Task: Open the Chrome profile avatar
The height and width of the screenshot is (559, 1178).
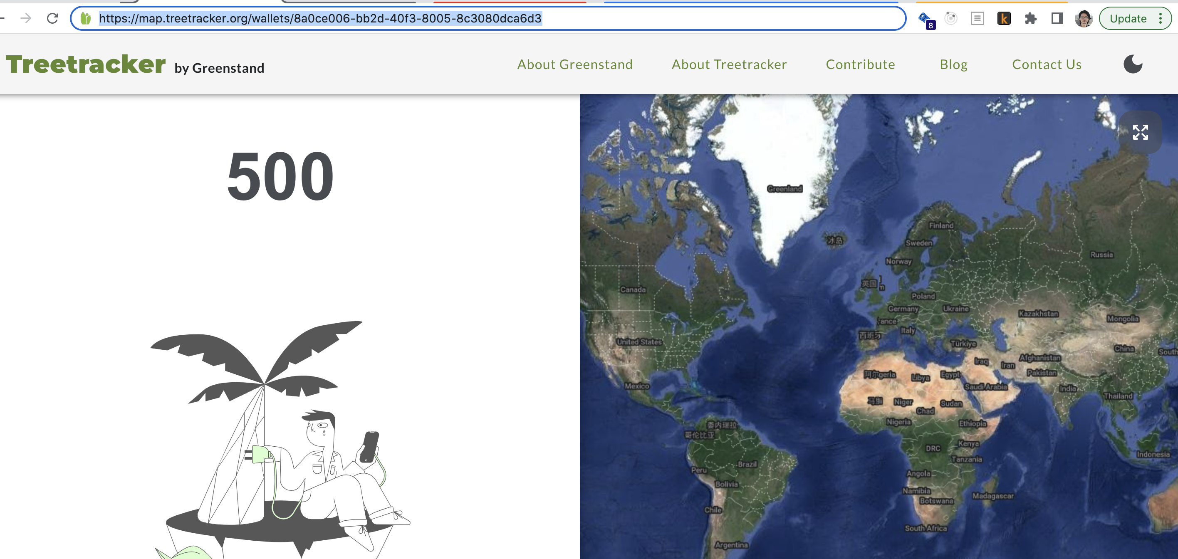Action: pos(1083,18)
